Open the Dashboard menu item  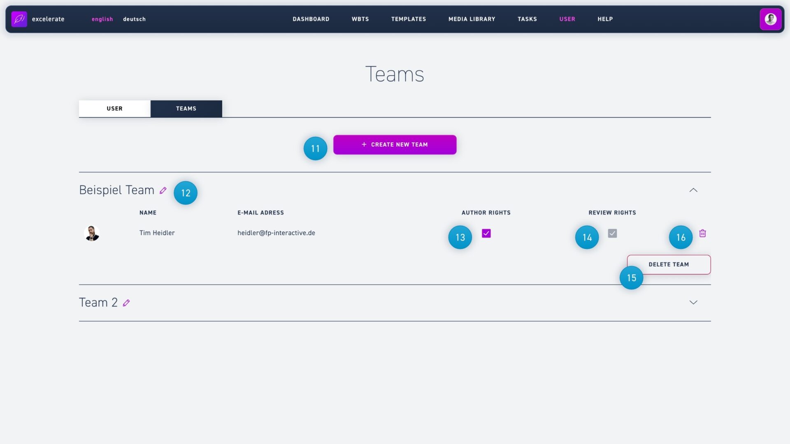coord(311,19)
